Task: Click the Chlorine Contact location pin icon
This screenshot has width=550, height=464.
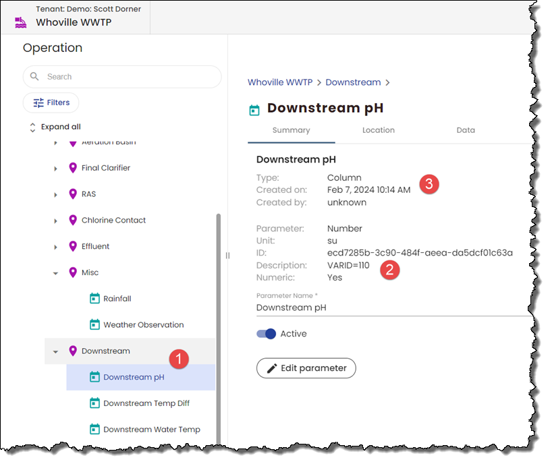Action: (x=73, y=221)
